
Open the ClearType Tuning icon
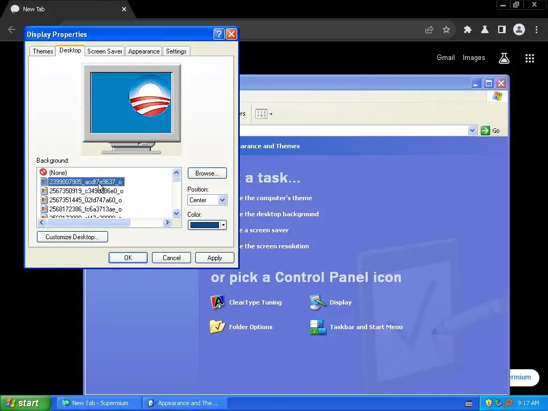tap(246, 302)
